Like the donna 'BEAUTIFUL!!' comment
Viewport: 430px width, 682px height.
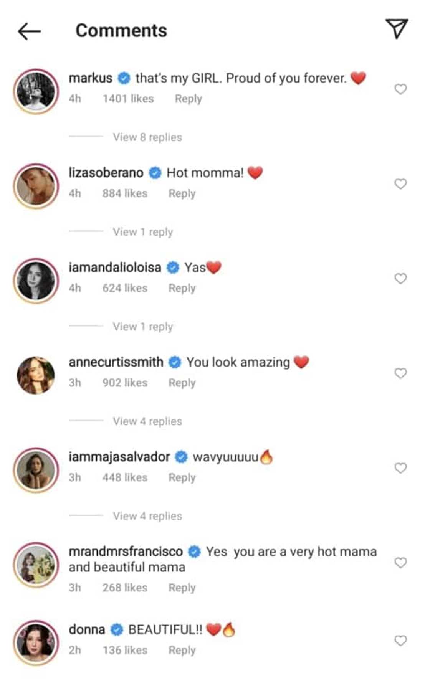click(400, 641)
